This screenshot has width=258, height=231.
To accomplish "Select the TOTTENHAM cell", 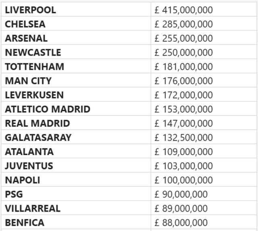I will click(x=35, y=67).
